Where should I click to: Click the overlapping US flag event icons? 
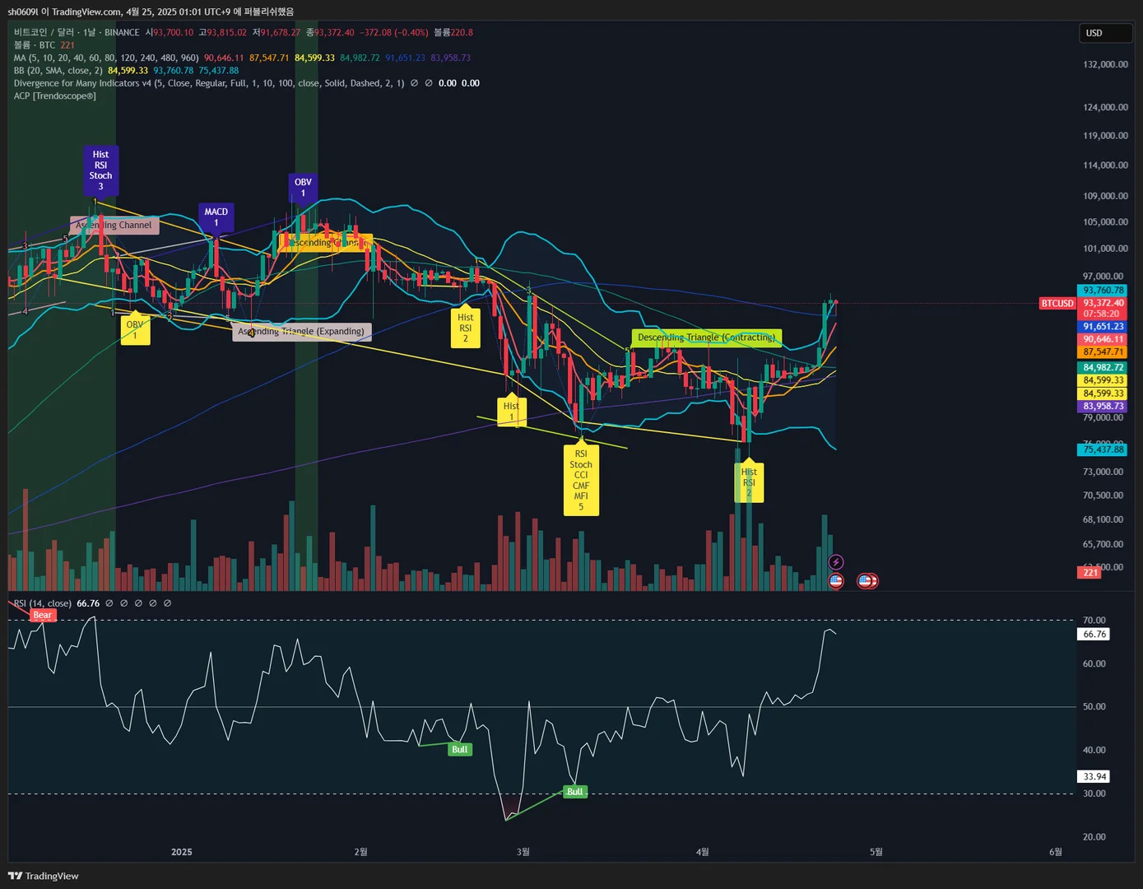pyautogui.click(x=867, y=581)
